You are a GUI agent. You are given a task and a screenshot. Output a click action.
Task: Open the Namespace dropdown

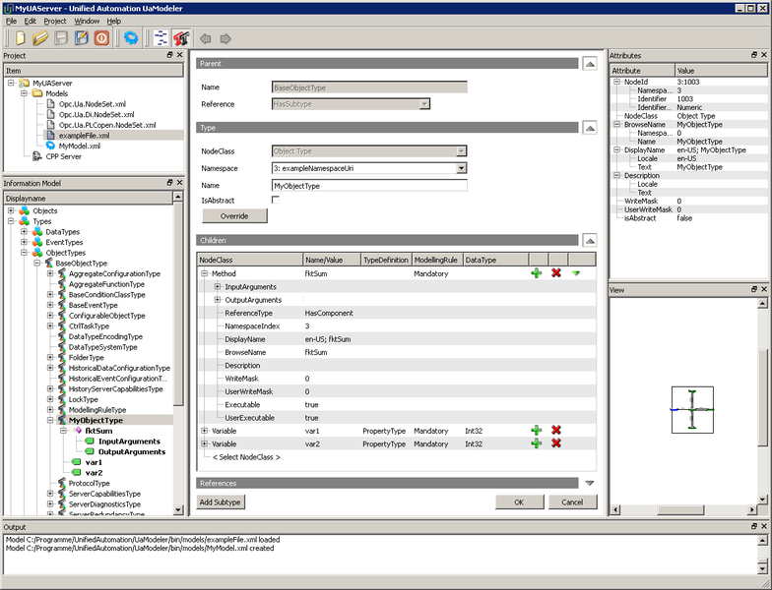tap(461, 168)
